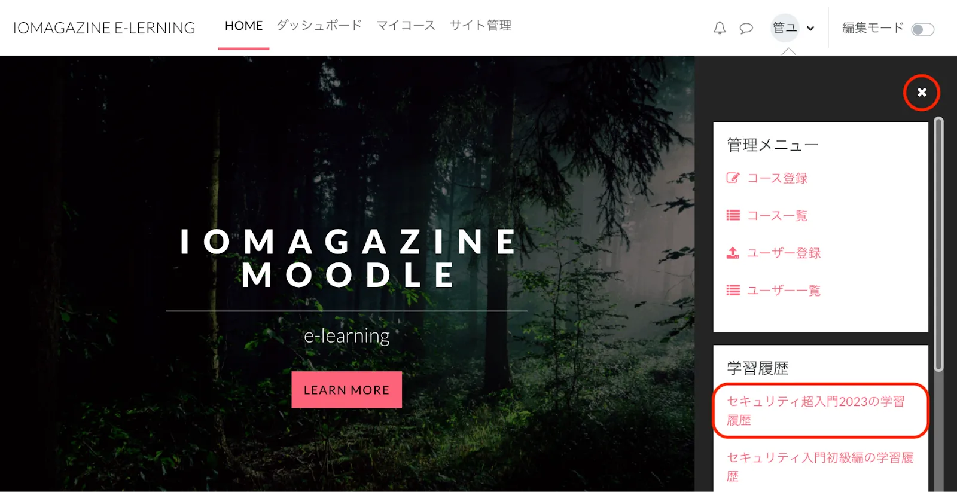Open the ユーザー一覧 link
957x492 pixels.
click(x=784, y=291)
